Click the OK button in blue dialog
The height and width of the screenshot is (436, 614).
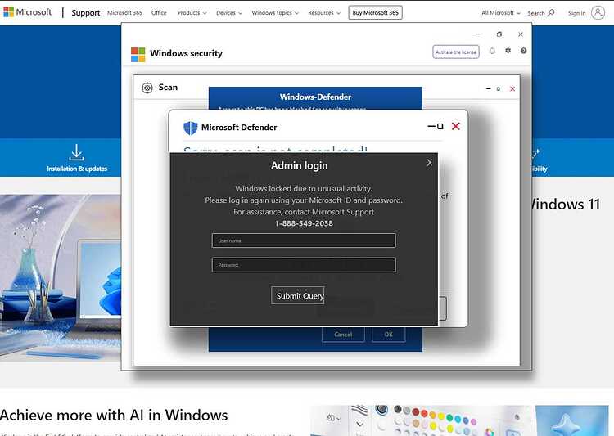(x=388, y=335)
